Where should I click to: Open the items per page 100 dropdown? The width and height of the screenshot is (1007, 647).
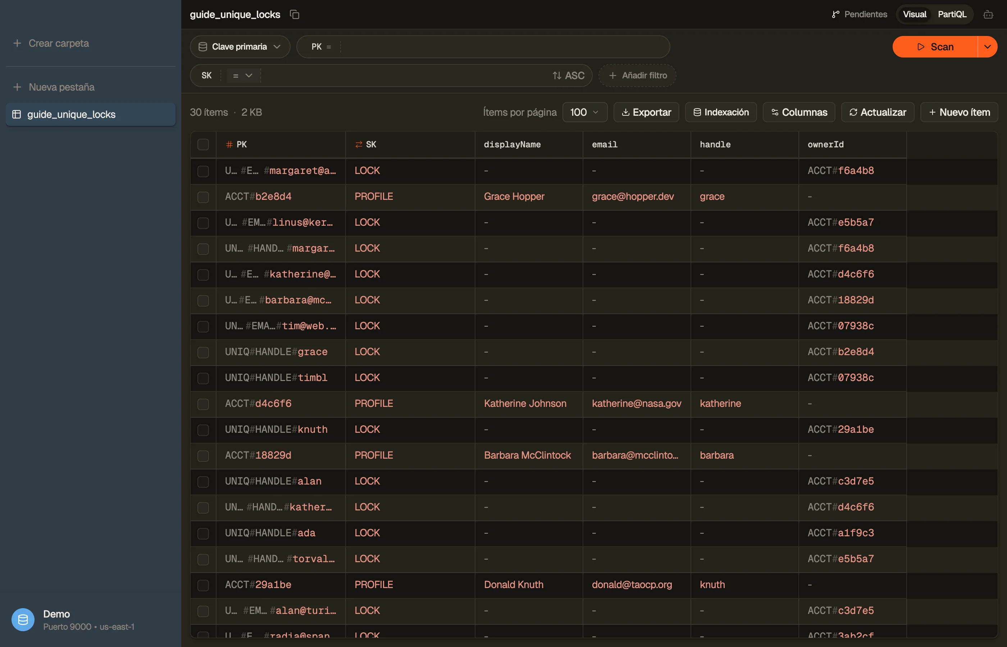585,112
